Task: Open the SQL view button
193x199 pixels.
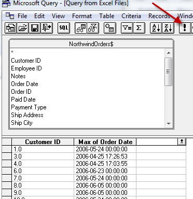Action: click(64, 28)
